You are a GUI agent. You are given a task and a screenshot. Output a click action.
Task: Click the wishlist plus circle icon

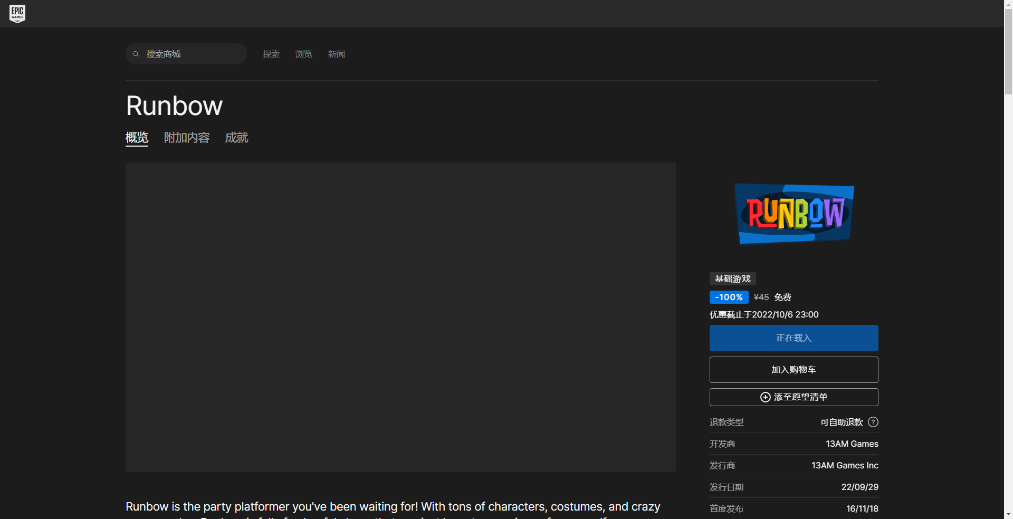765,397
